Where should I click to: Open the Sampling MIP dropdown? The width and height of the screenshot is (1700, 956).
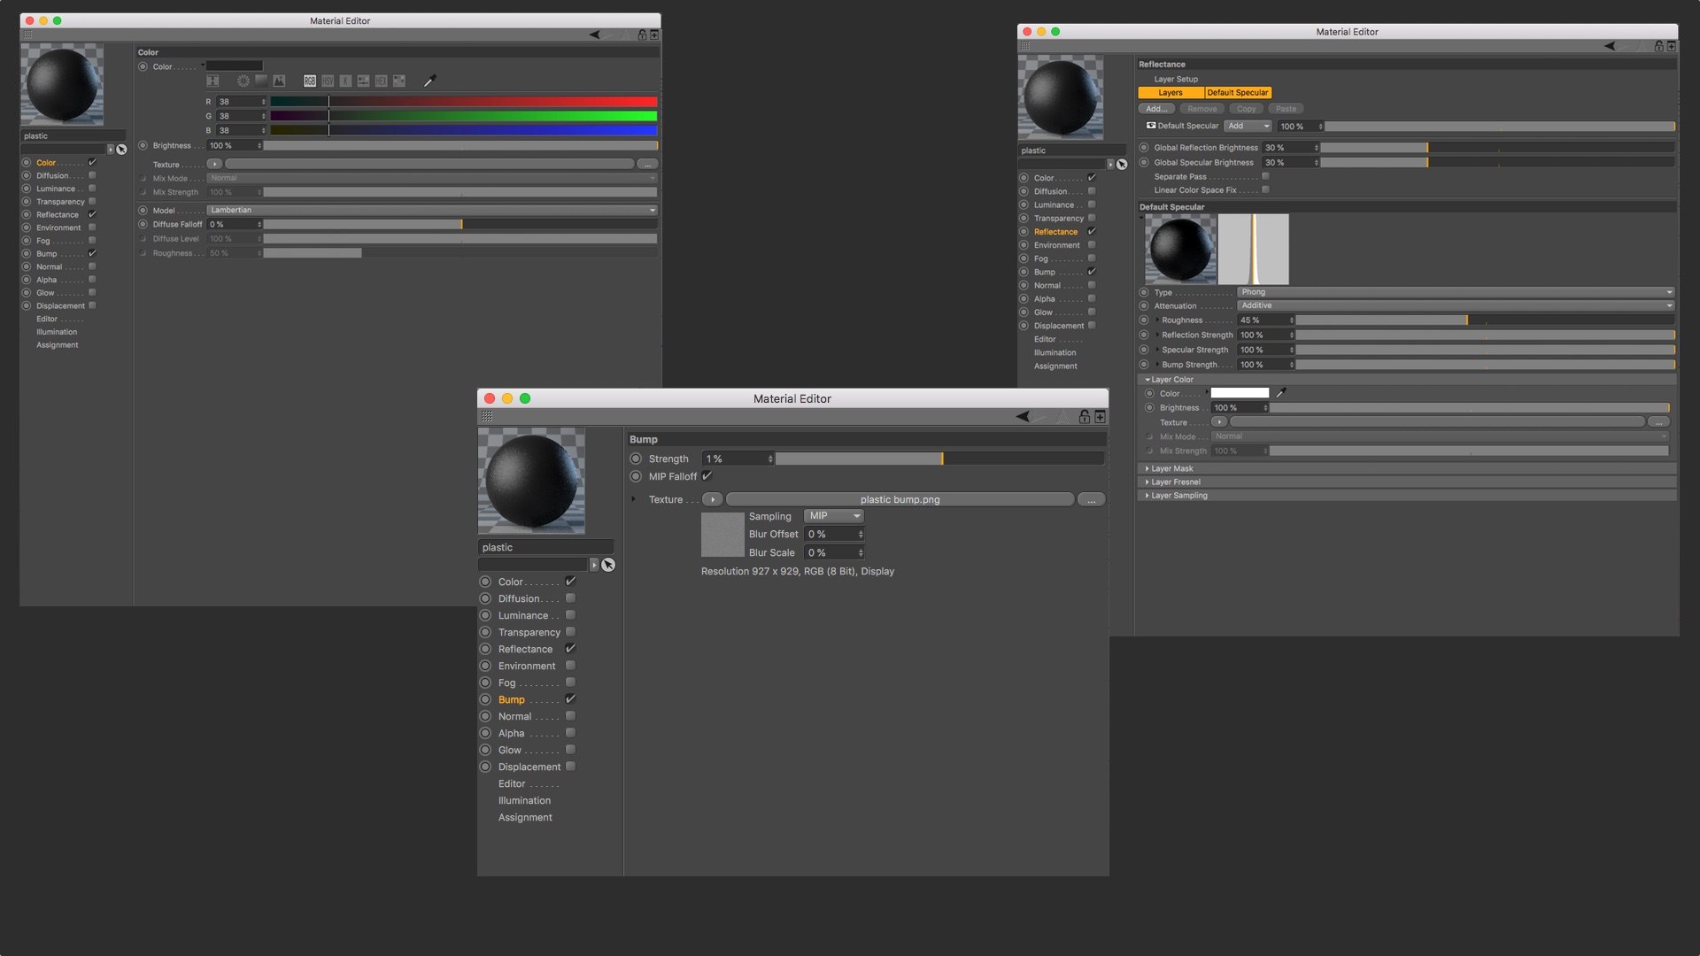point(834,516)
